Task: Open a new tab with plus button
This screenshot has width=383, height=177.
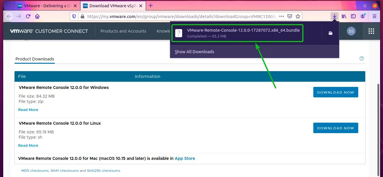Action: tap(151, 6)
